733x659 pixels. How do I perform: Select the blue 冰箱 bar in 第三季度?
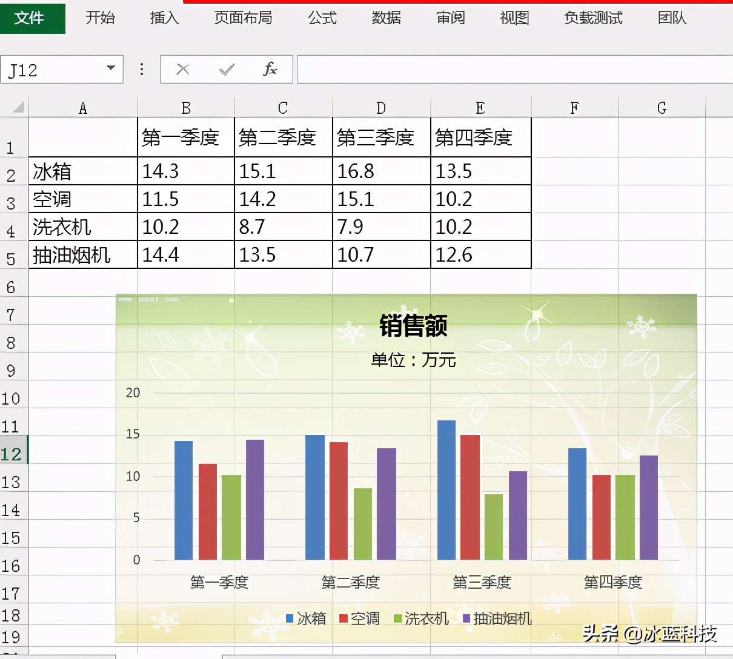click(446, 490)
